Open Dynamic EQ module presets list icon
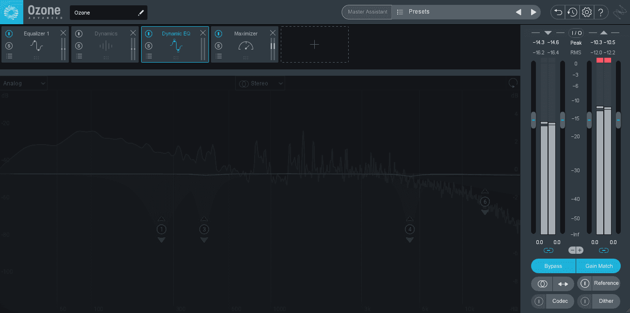Viewport: 630px width, 313px height. tap(149, 56)
